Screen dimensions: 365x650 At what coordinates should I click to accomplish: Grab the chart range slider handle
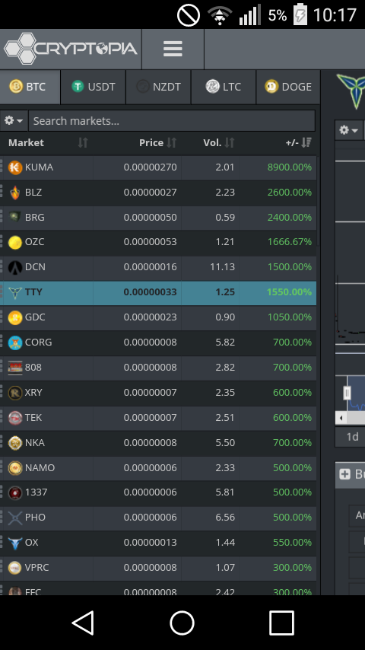(x=348, y=393)
